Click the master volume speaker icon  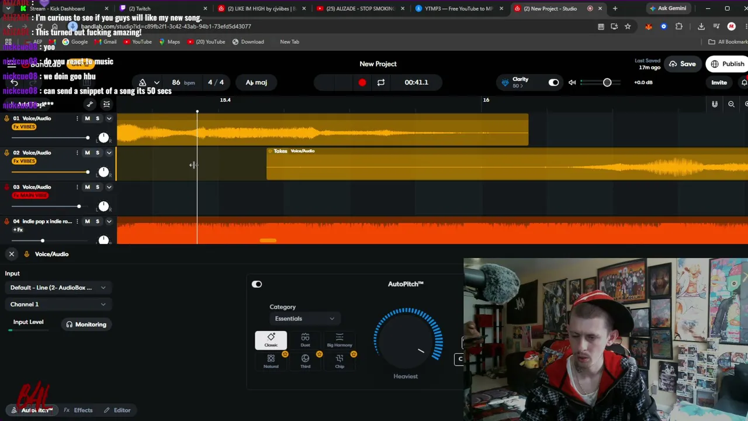[573, 82]
